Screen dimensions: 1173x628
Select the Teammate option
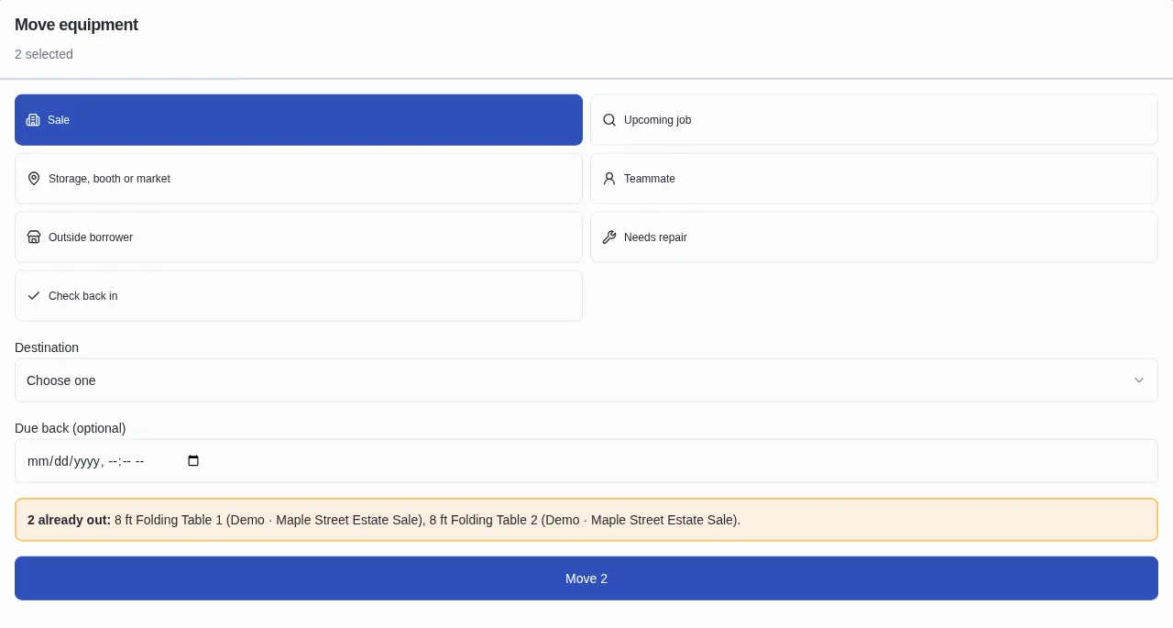coord(874,179)
